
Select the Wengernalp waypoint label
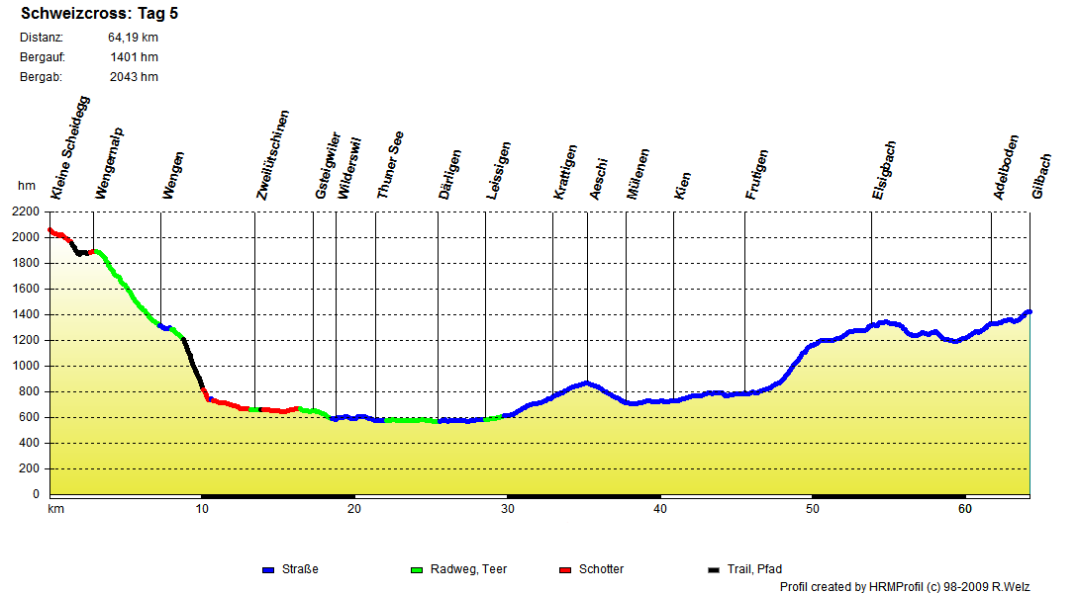click(x=109, y=163)
